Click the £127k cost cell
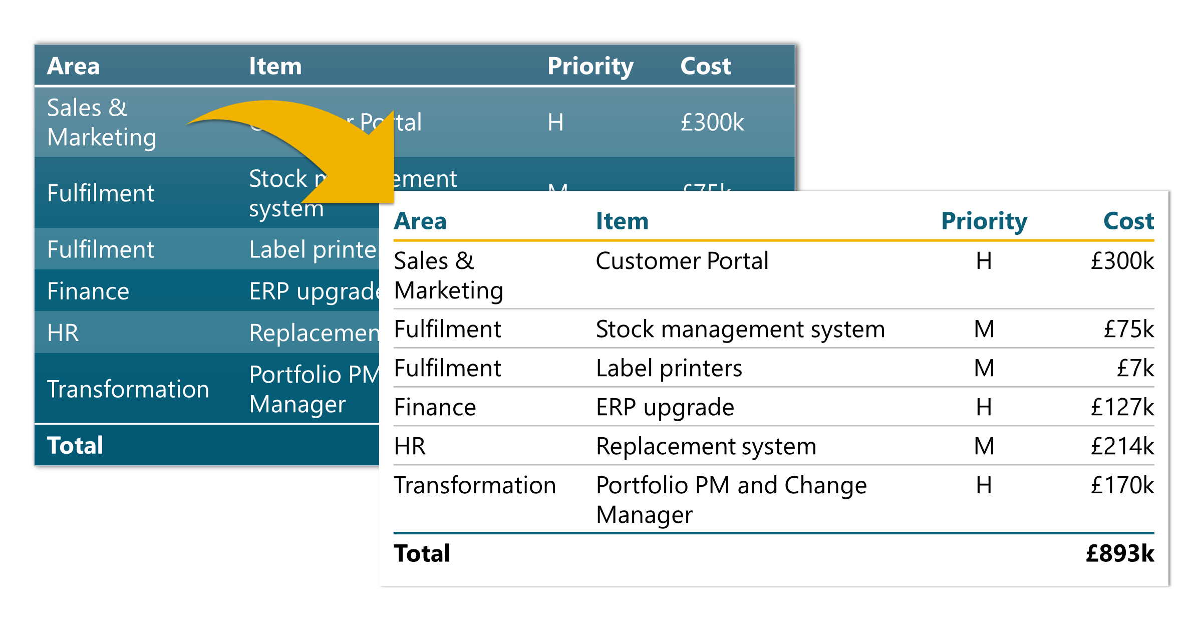 click(1122, 407)
